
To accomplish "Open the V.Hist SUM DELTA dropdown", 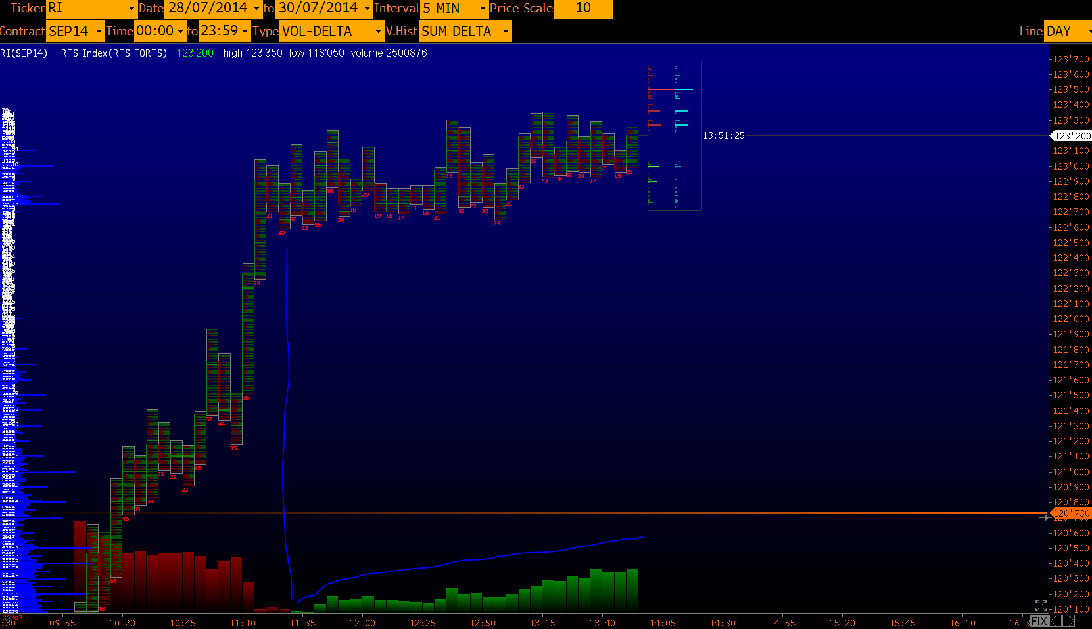I will (465, 31).
